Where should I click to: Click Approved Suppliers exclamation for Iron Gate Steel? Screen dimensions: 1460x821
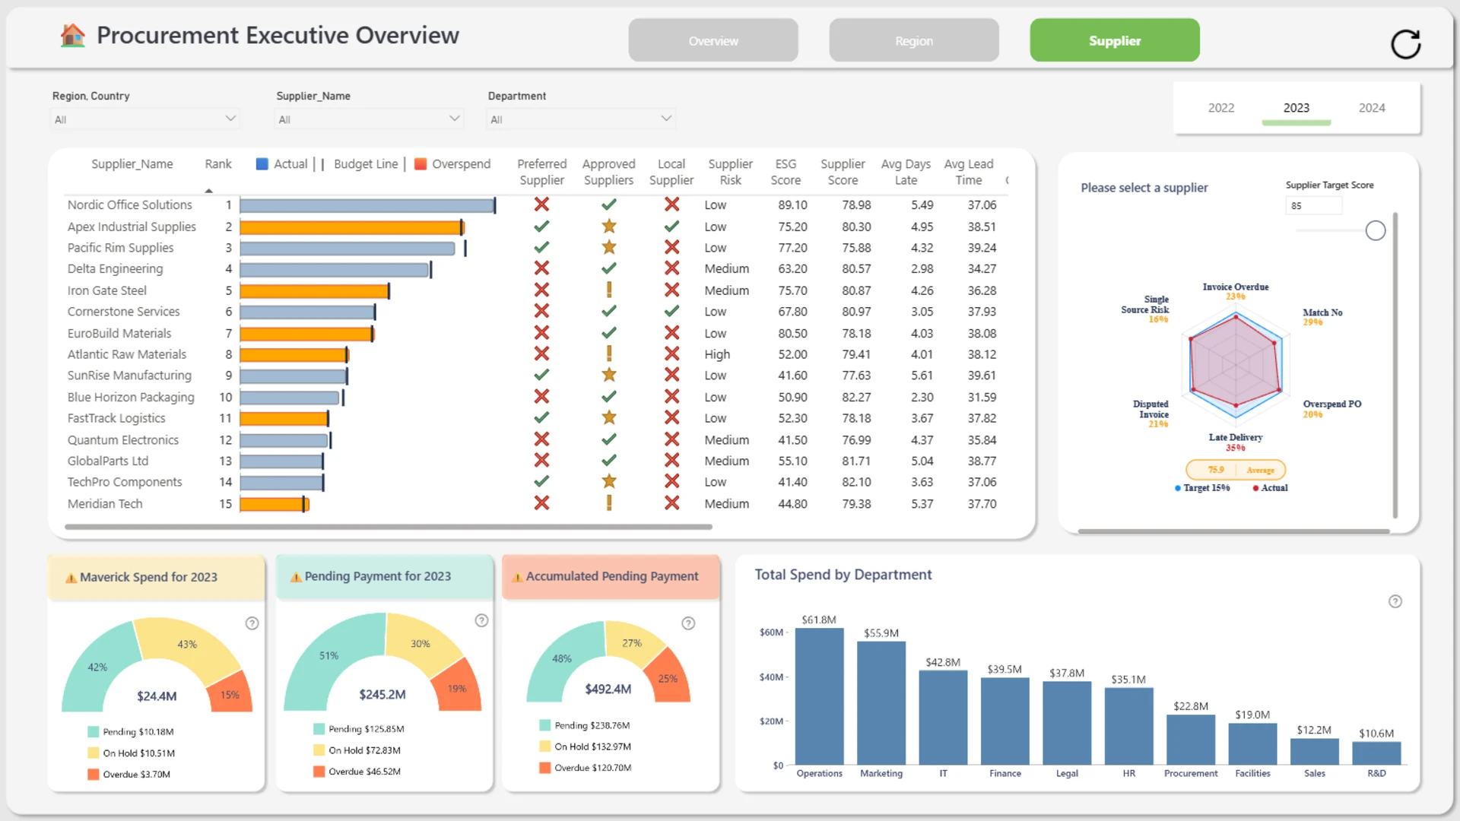click(x=609, y=290)
